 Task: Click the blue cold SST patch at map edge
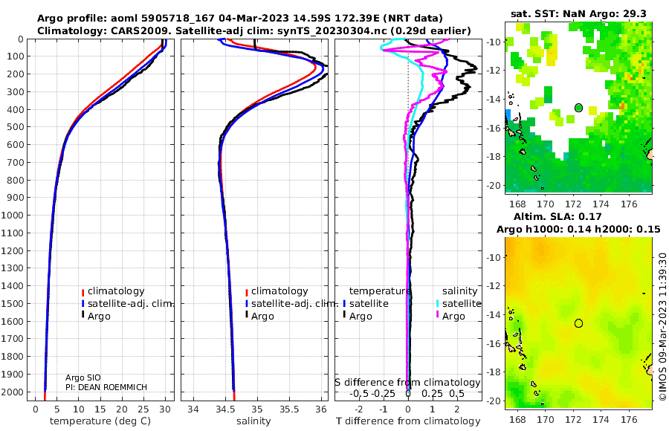point(508,116)
